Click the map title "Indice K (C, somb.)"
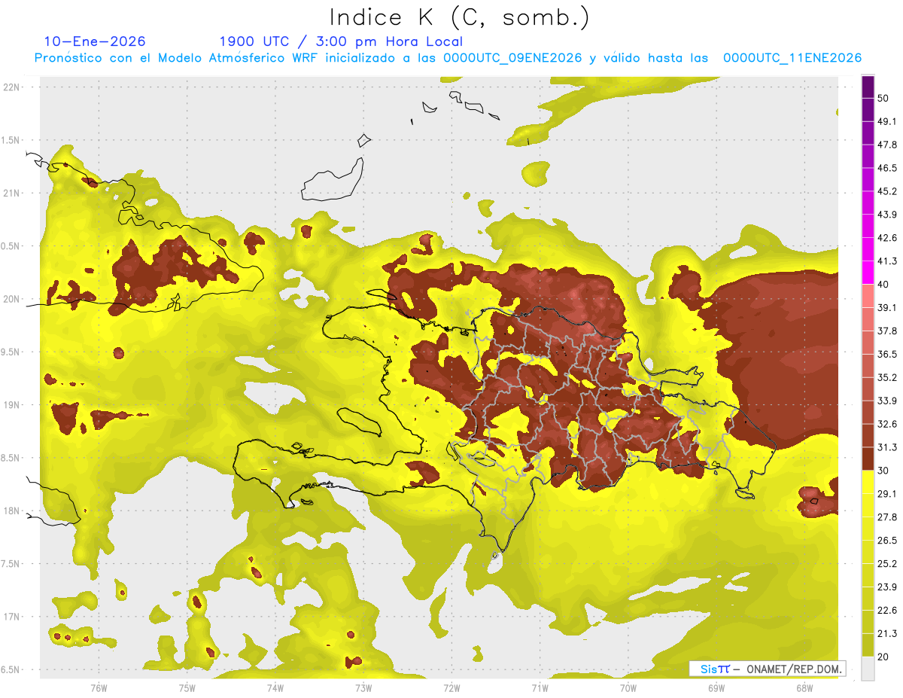 click(x=460, y=17)
